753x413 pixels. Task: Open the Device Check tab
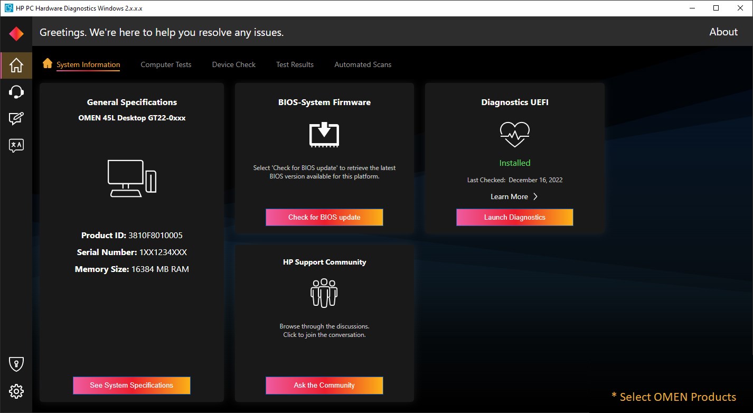[x=233, y=64]
